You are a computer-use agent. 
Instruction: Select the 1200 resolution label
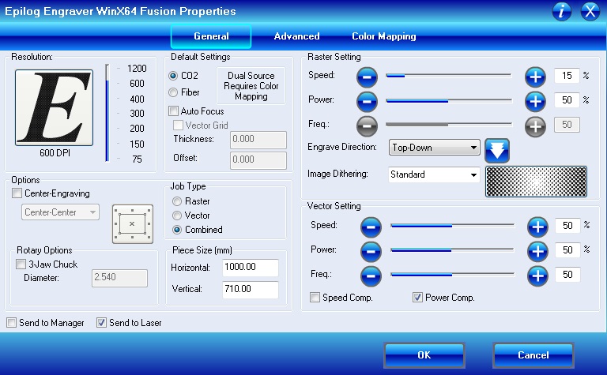tap(137, 69)
